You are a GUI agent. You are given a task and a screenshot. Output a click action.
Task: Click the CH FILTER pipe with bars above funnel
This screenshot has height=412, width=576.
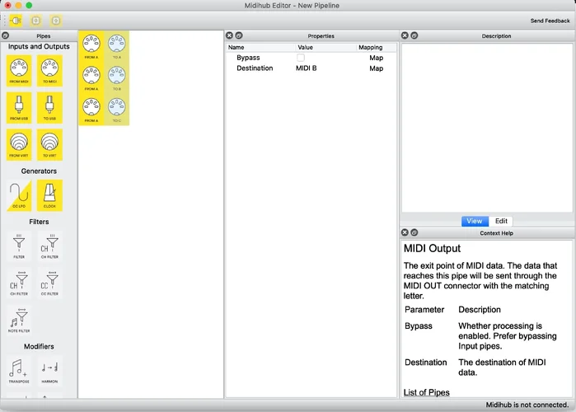(49, 246)
